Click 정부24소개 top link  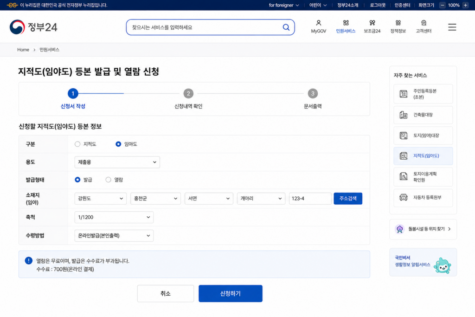pyautogui.click(x=348, y=5)
